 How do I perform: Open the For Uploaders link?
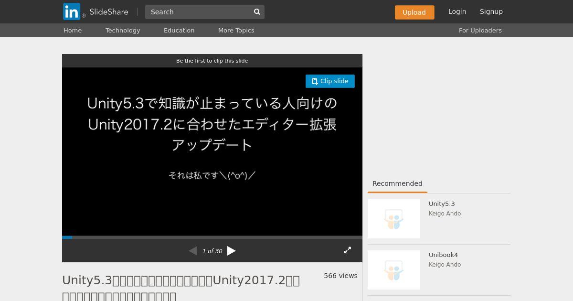(x=480, y=30)
